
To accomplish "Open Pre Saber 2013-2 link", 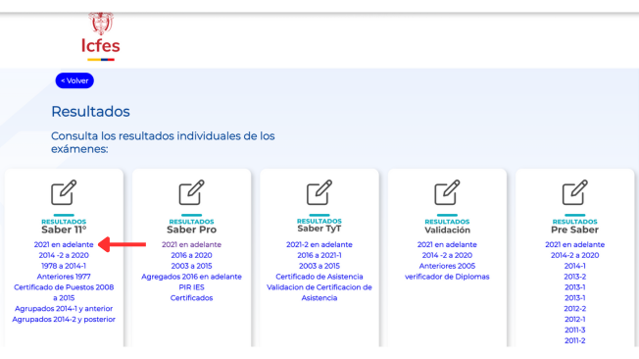I will (x=575, y=277).
